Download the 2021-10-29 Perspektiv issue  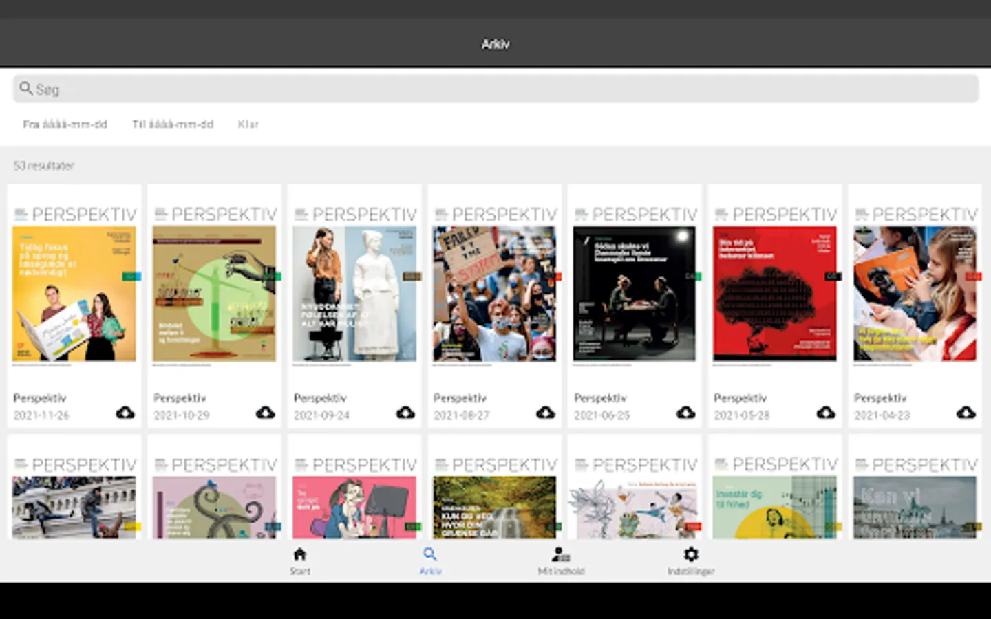(x=265, y=413)
